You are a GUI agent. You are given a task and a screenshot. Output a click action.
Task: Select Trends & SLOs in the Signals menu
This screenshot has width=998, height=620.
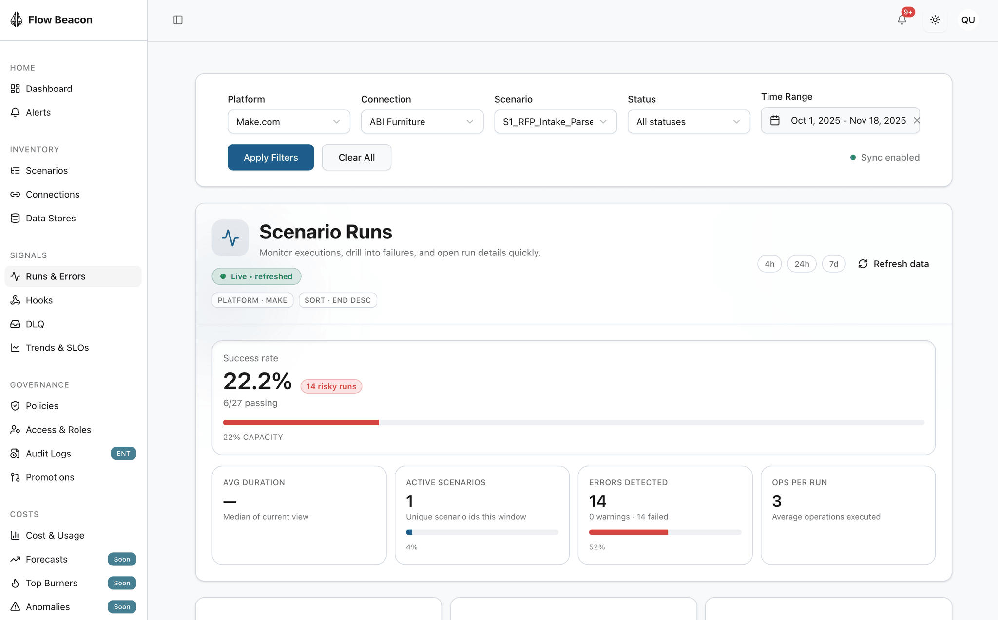tap(58, 347)
